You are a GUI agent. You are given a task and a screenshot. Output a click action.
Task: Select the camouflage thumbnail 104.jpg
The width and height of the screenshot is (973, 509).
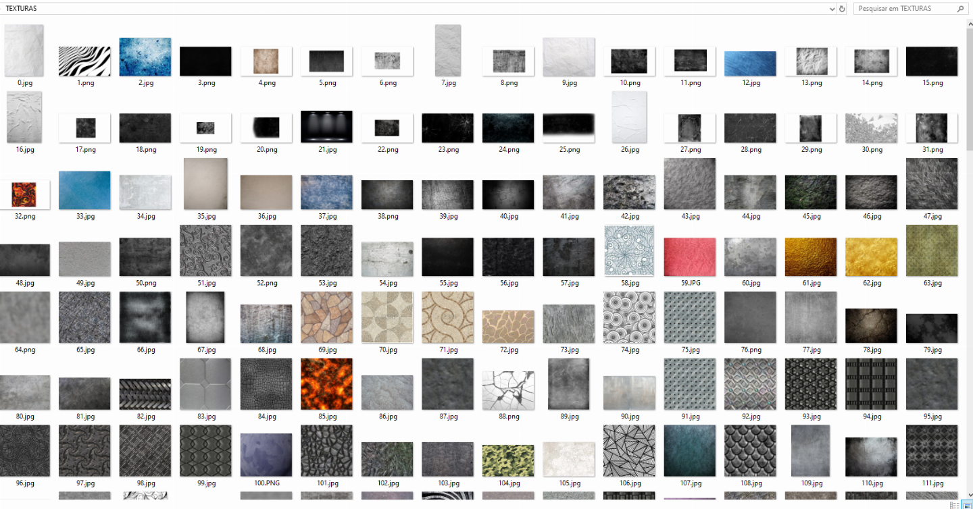508,461
